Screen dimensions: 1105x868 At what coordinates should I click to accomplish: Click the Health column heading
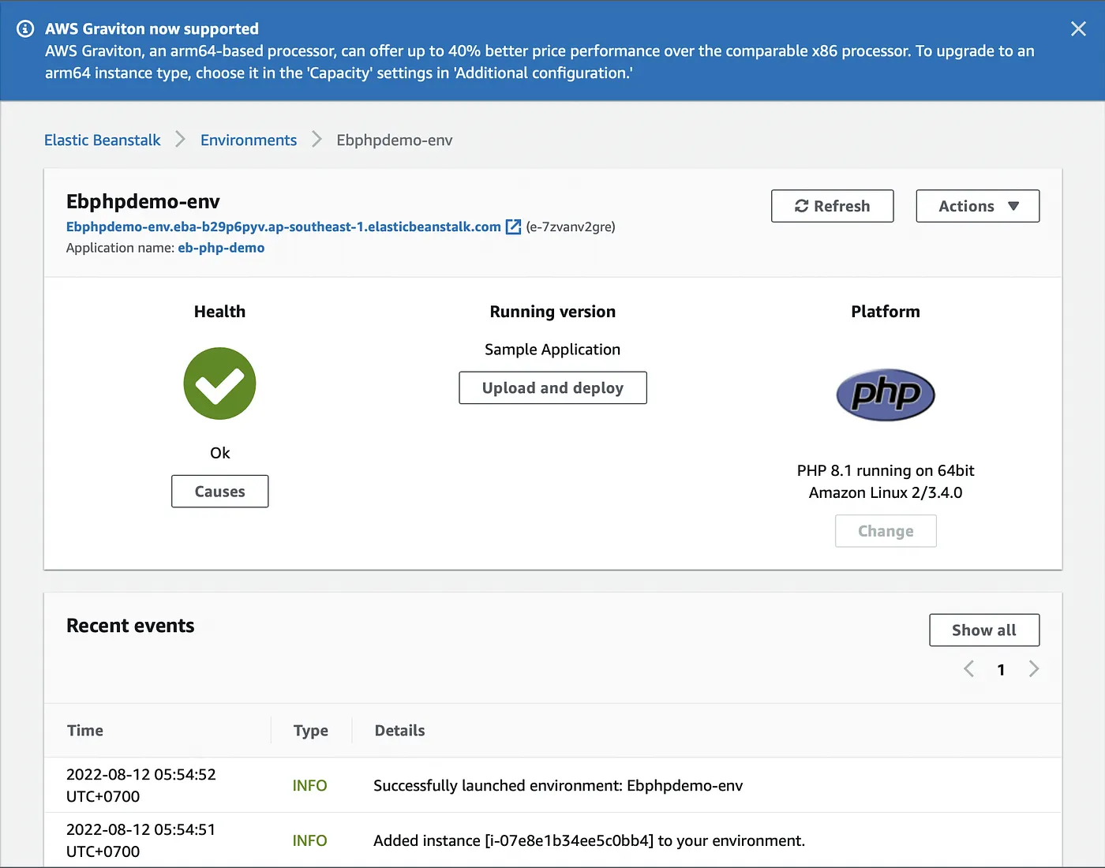click(219, 312)
